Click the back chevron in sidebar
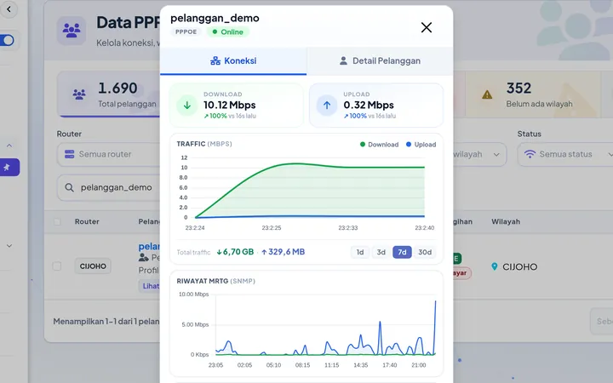Screen dimensions: 613x383 tap(9, 9)
